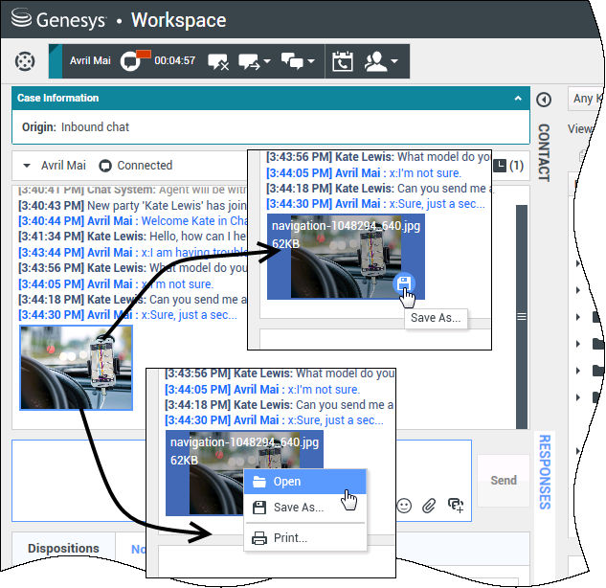
Task: Click the end chat icon in toolbar
Action: tap(217, 61)
